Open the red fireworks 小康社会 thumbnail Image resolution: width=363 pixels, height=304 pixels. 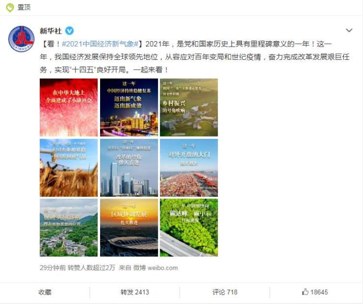(69, 107)
